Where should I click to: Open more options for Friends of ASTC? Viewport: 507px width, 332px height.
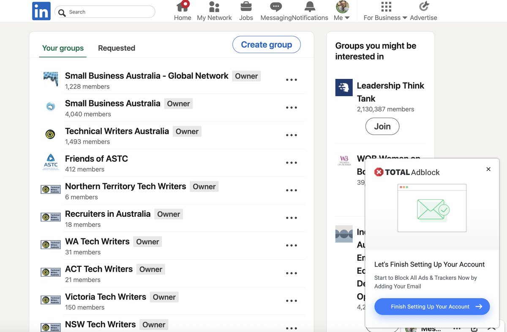[292, 163]
